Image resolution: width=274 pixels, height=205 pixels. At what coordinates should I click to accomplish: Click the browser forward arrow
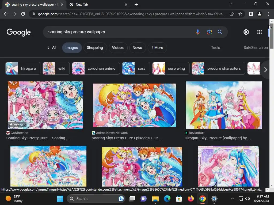(14, 14)
